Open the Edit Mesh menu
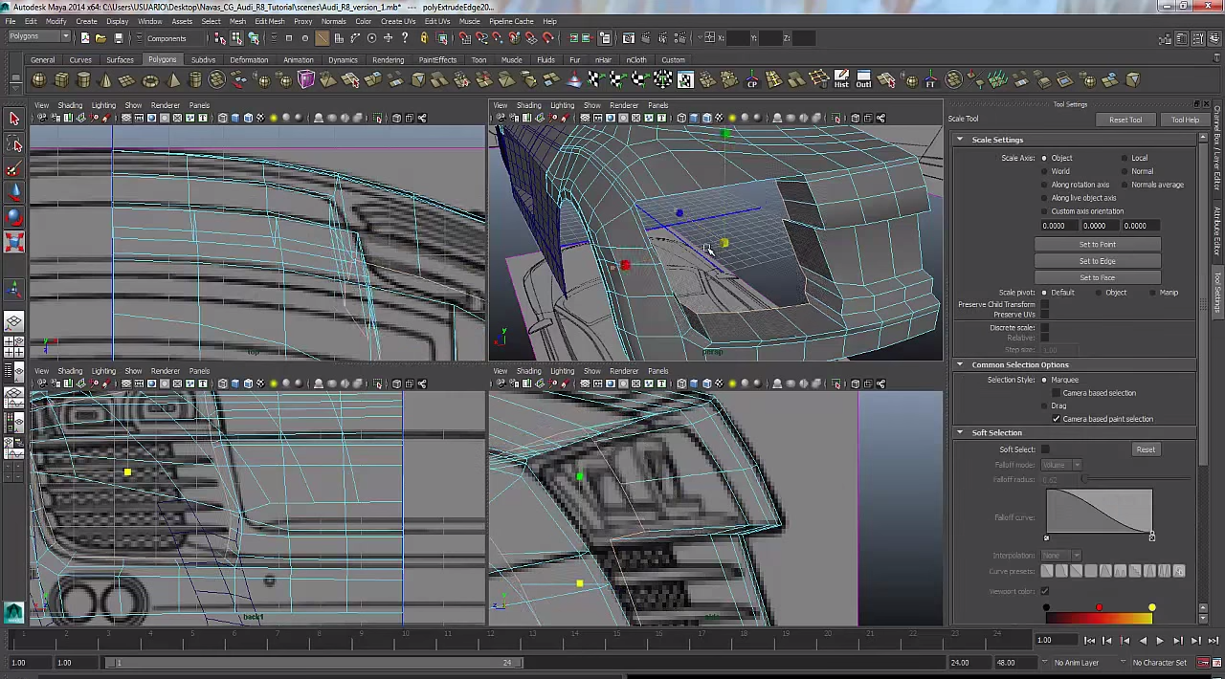The height and width of the screenshot is (679, 1225). click(269, 21)
